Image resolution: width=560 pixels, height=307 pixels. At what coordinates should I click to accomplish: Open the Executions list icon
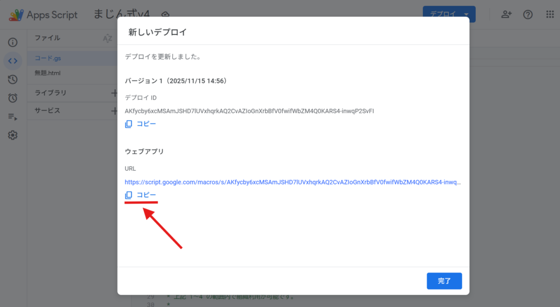pos(13,117)
